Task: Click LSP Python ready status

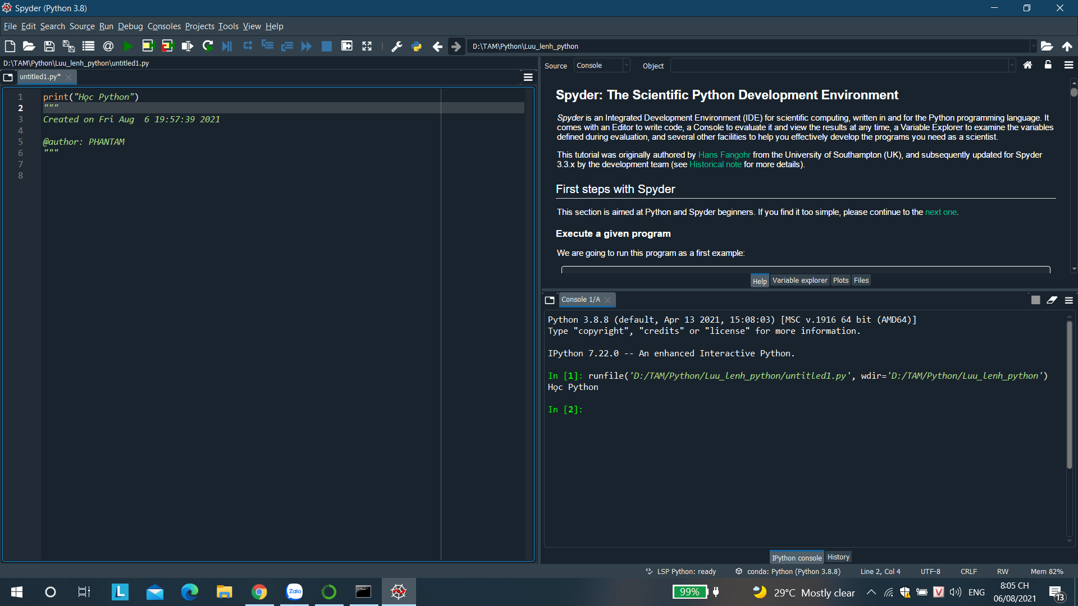Action: coord(680,572)
